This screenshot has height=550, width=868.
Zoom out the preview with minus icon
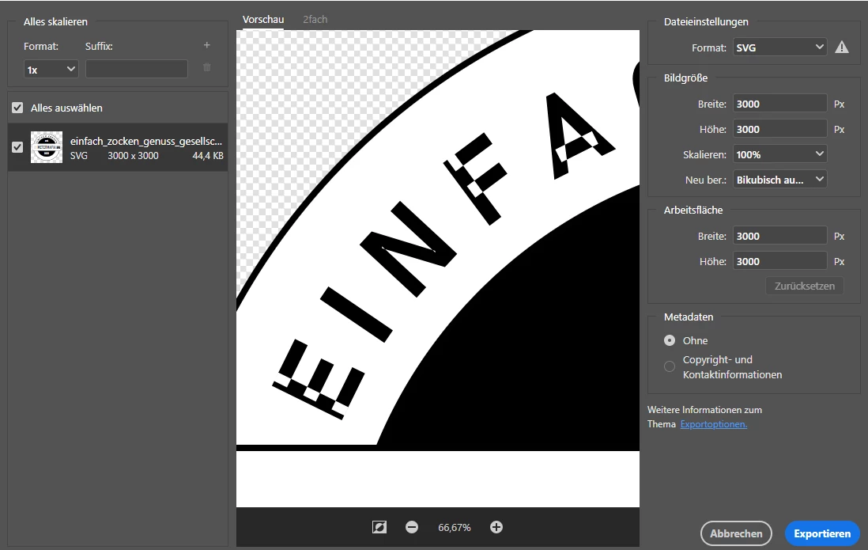[412, 527]
